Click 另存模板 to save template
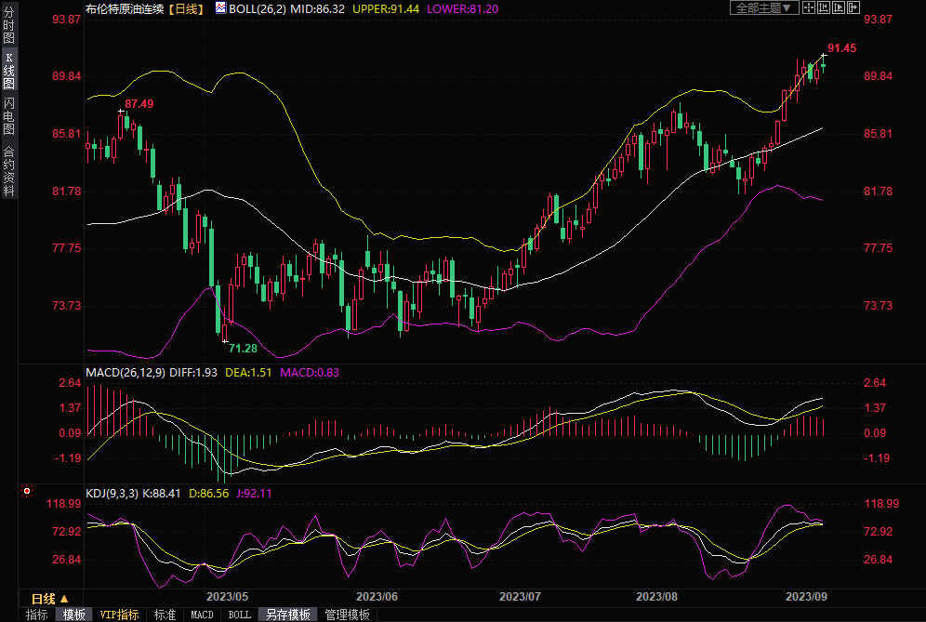Viewport: 926px width, 622px height. tap(287, 615)
